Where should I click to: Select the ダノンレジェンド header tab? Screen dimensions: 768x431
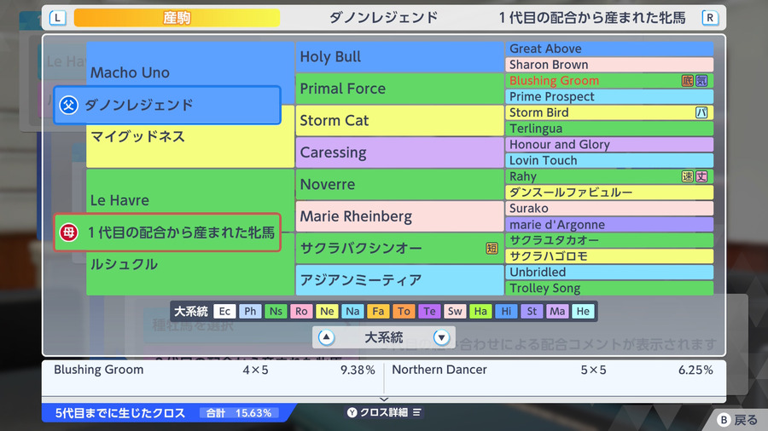(x=383, y=18)
